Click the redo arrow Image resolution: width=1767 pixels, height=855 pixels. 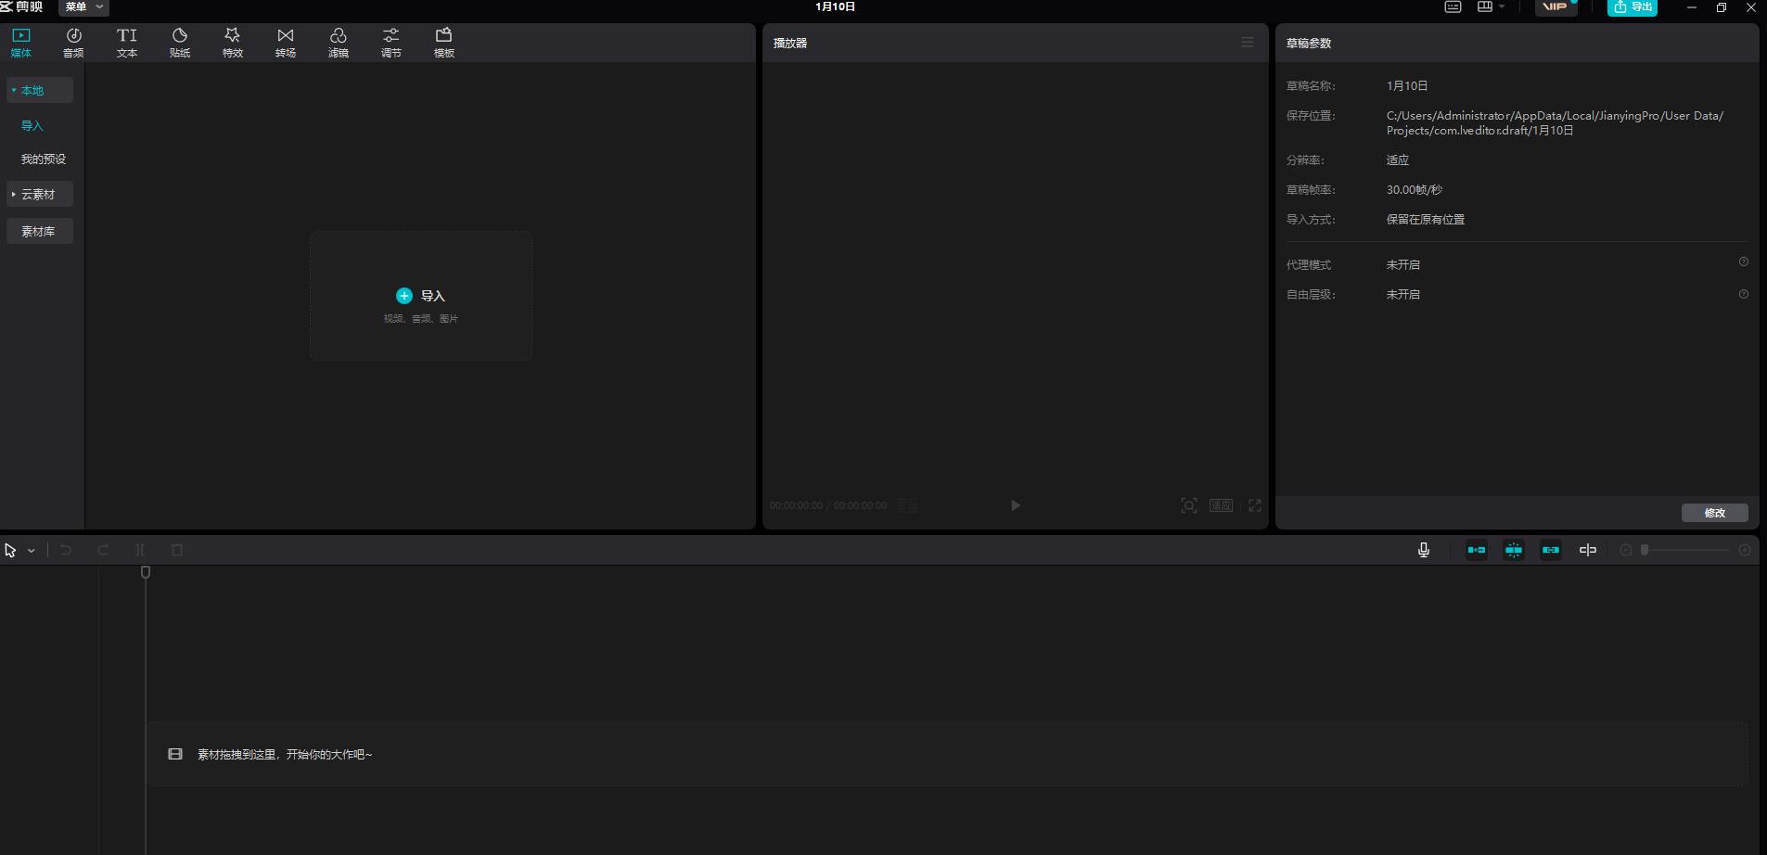point(103,550)
